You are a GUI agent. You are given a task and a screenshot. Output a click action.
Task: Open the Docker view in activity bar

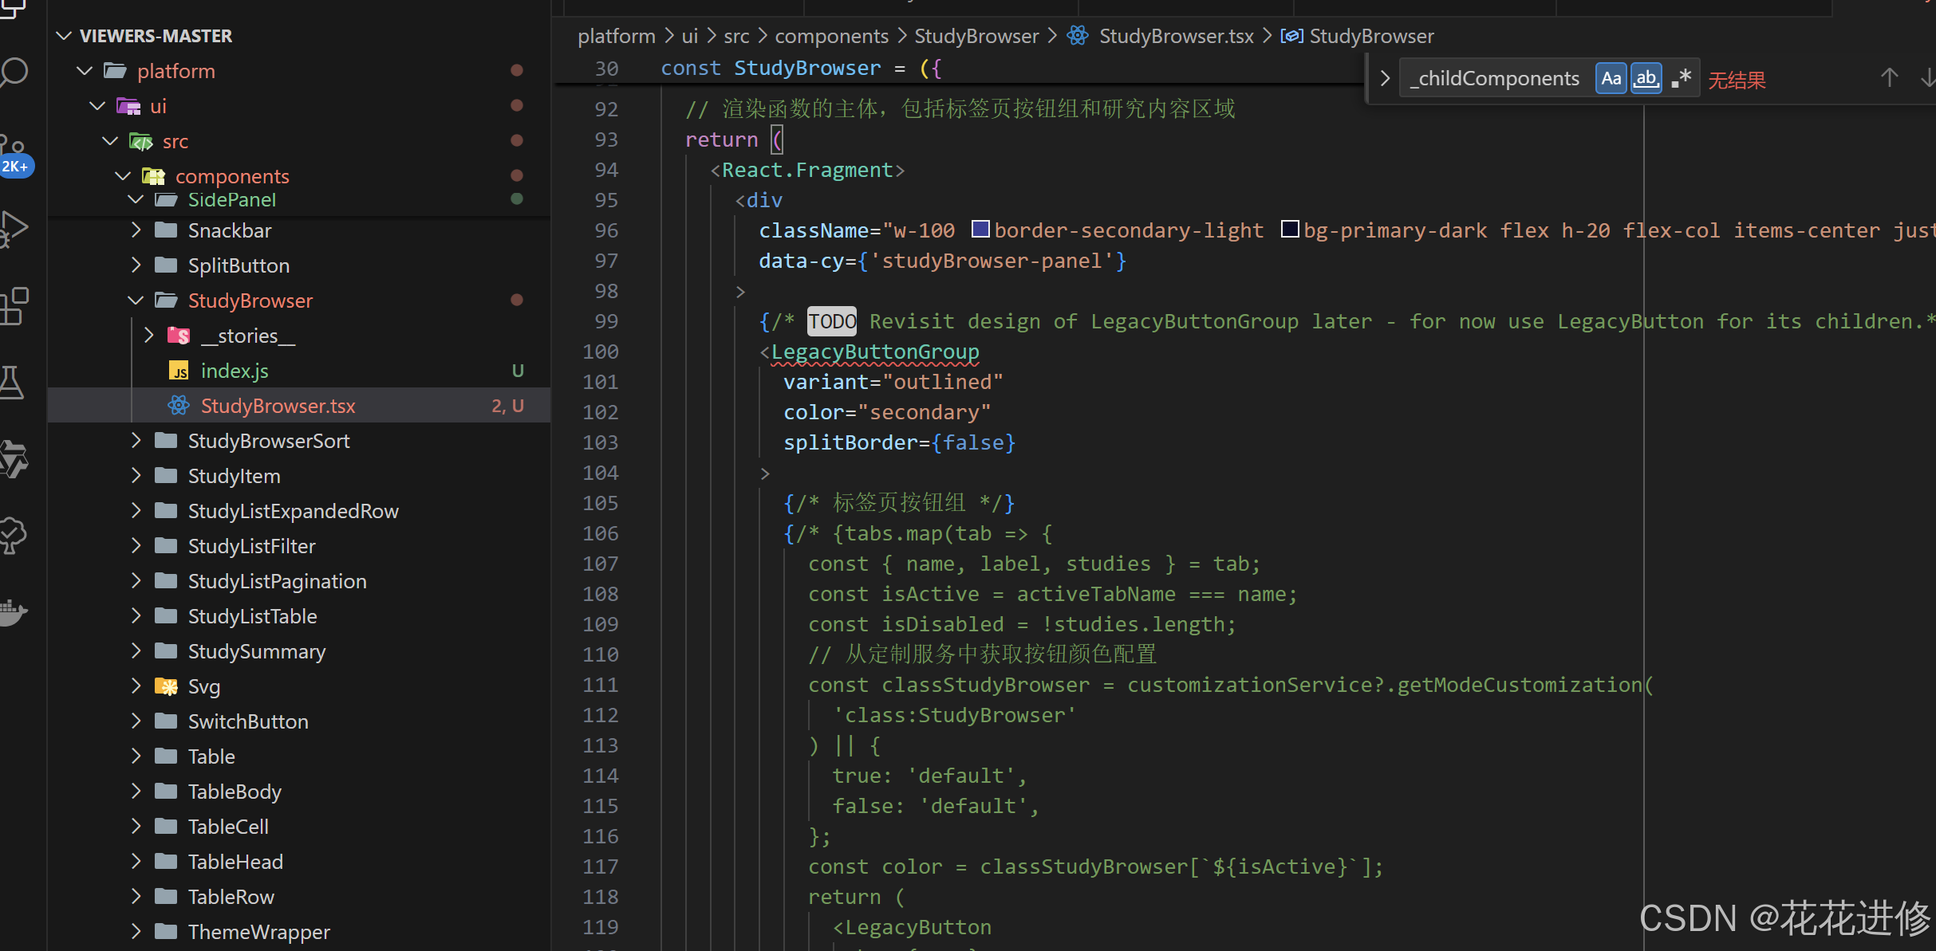(x=14, y=612)
